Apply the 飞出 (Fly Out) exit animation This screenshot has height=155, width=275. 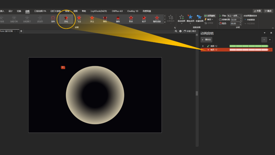[79, 19]
